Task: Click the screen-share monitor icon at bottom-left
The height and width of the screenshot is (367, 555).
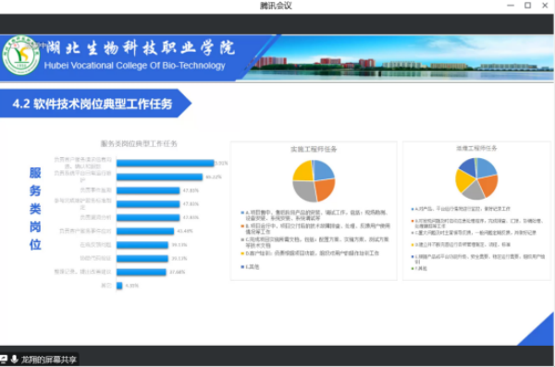Action: click(3, 360)
